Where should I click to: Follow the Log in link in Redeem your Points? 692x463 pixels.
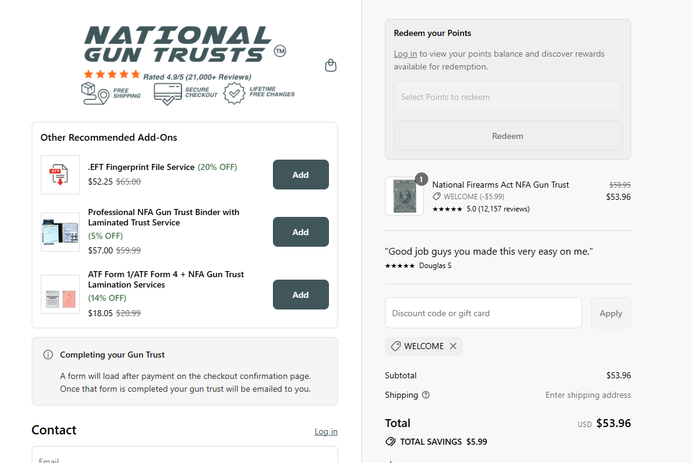405,54
